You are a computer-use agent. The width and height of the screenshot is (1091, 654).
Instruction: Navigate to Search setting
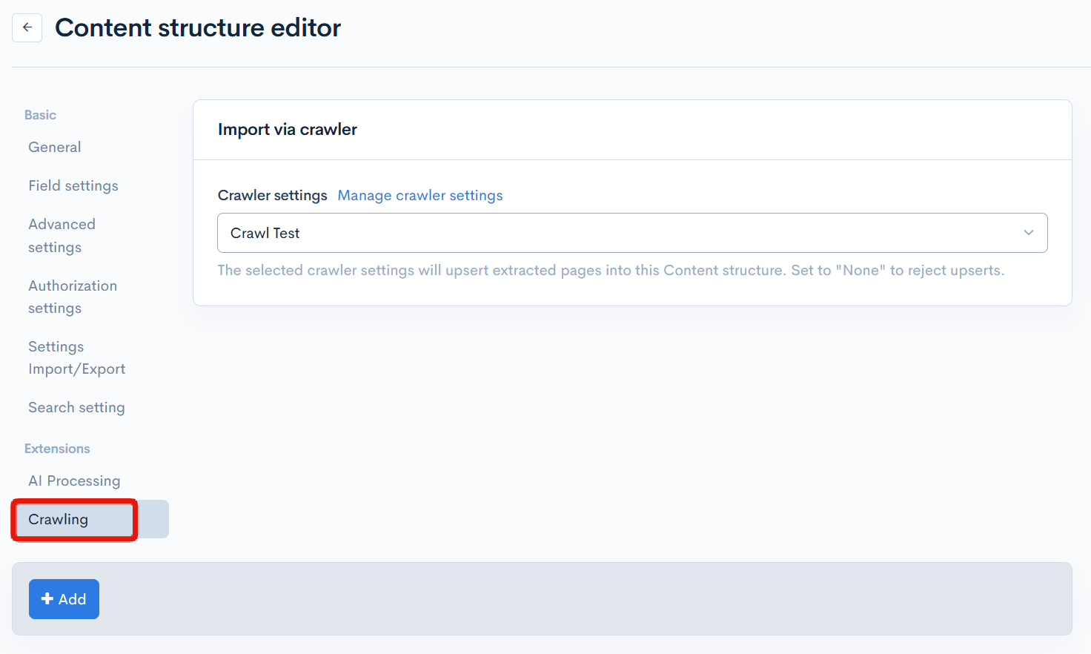point(76,407)
